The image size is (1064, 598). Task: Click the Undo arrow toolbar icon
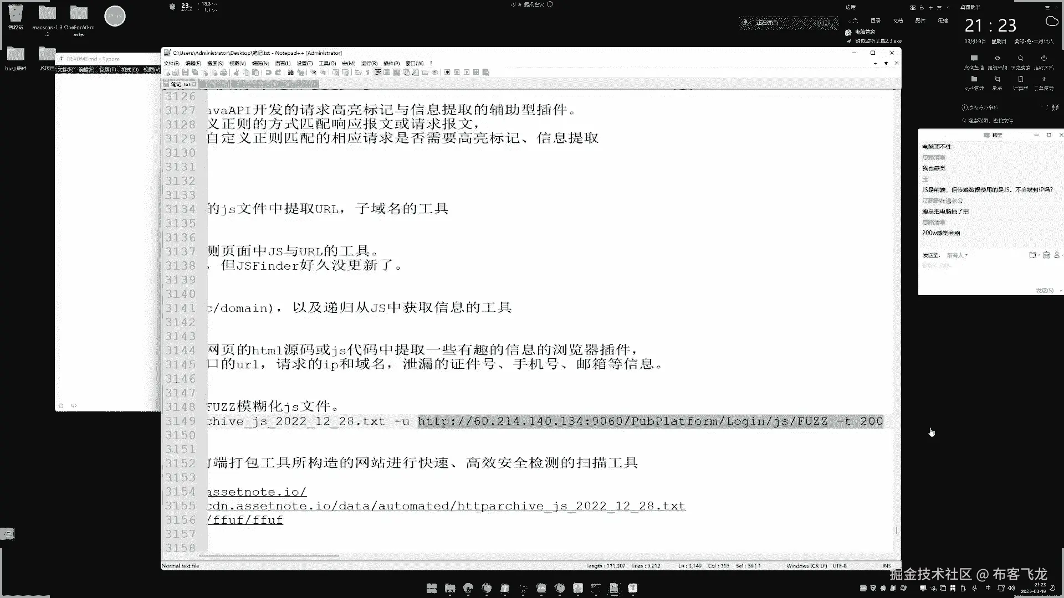tap(268, 73)
